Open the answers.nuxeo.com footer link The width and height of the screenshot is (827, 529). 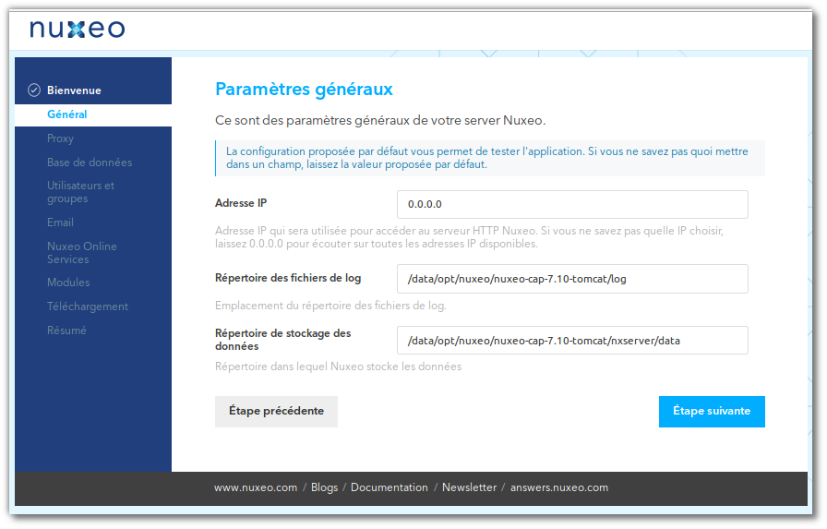[x=559, y=487]
